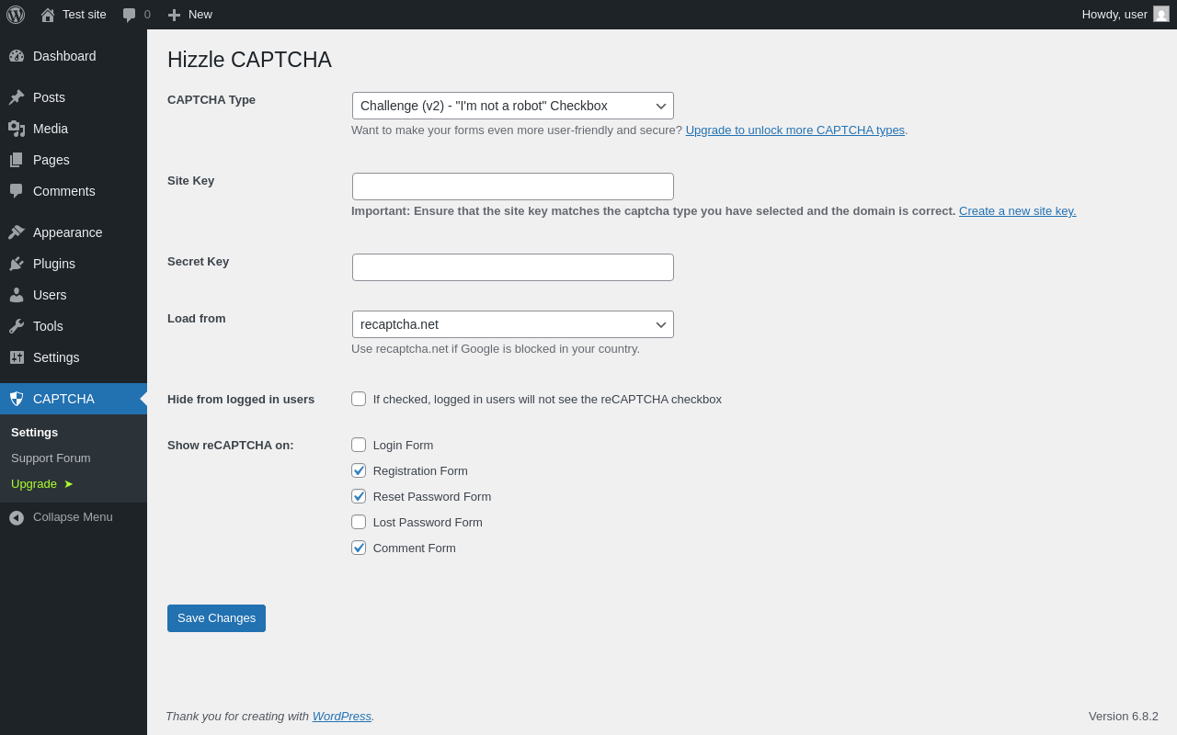This screenshot has height=735, width=1177.
Task: Click the Users person icon
Action: pyautogui.click(x=17, y=295)
